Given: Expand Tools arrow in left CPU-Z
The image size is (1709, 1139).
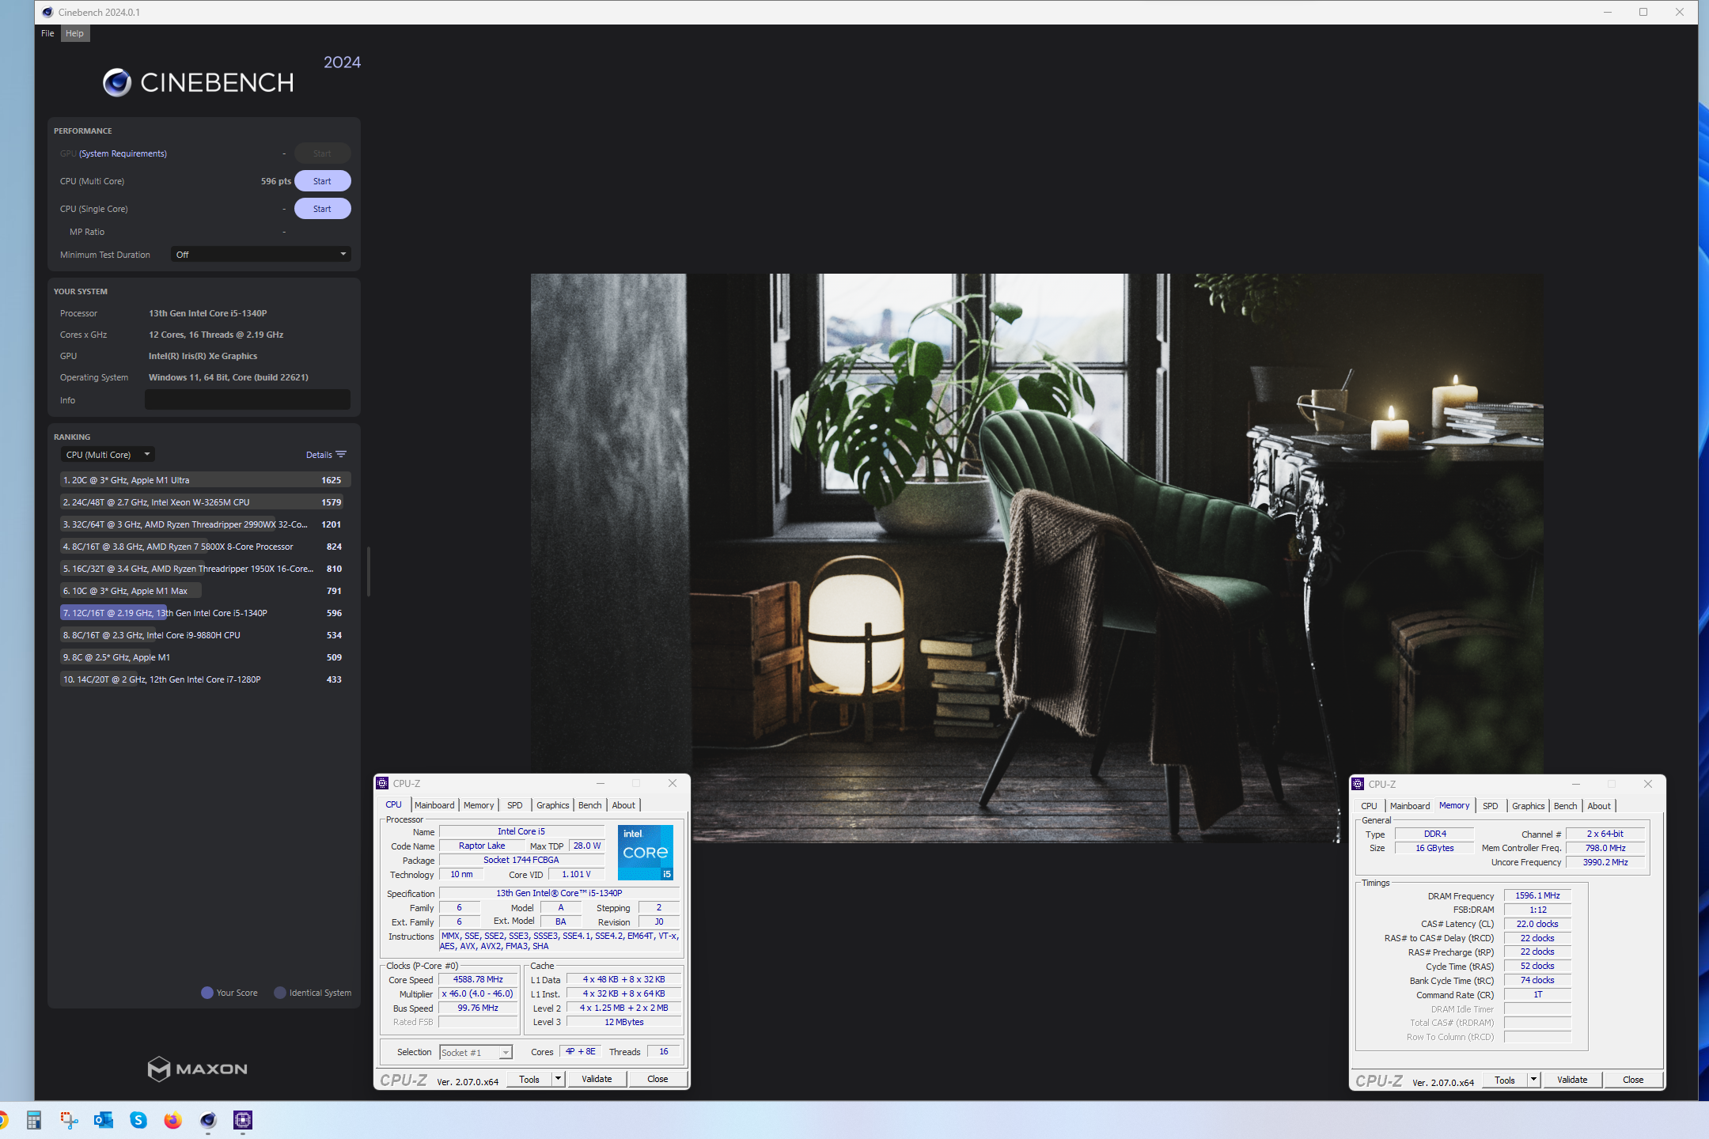Looking at the screenshot, I should tap(558, 1079).
